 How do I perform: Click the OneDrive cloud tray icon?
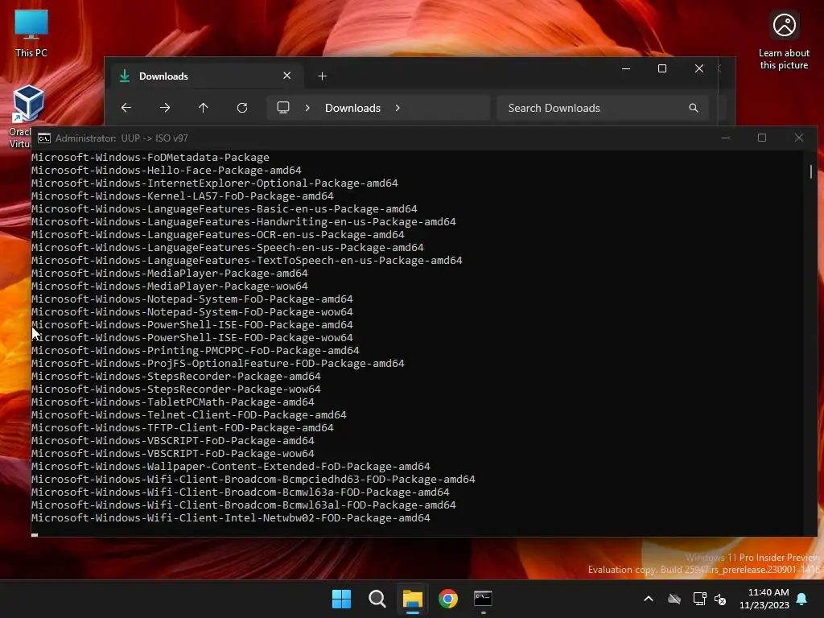coord(674,599)
